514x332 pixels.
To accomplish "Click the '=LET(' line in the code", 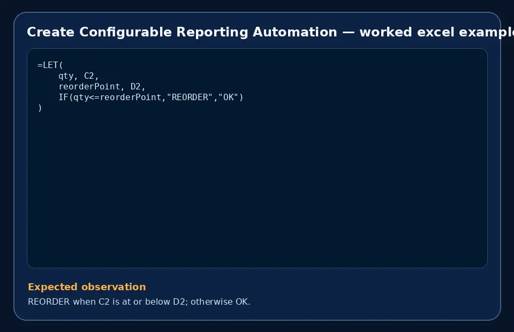I will tap(50, 65).
